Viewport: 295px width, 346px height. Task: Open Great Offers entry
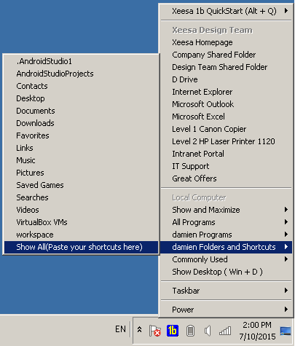(227, 178)
